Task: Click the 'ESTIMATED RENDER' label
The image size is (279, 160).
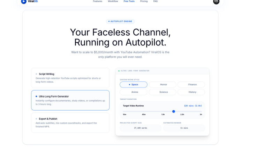Action: [172, 123]
